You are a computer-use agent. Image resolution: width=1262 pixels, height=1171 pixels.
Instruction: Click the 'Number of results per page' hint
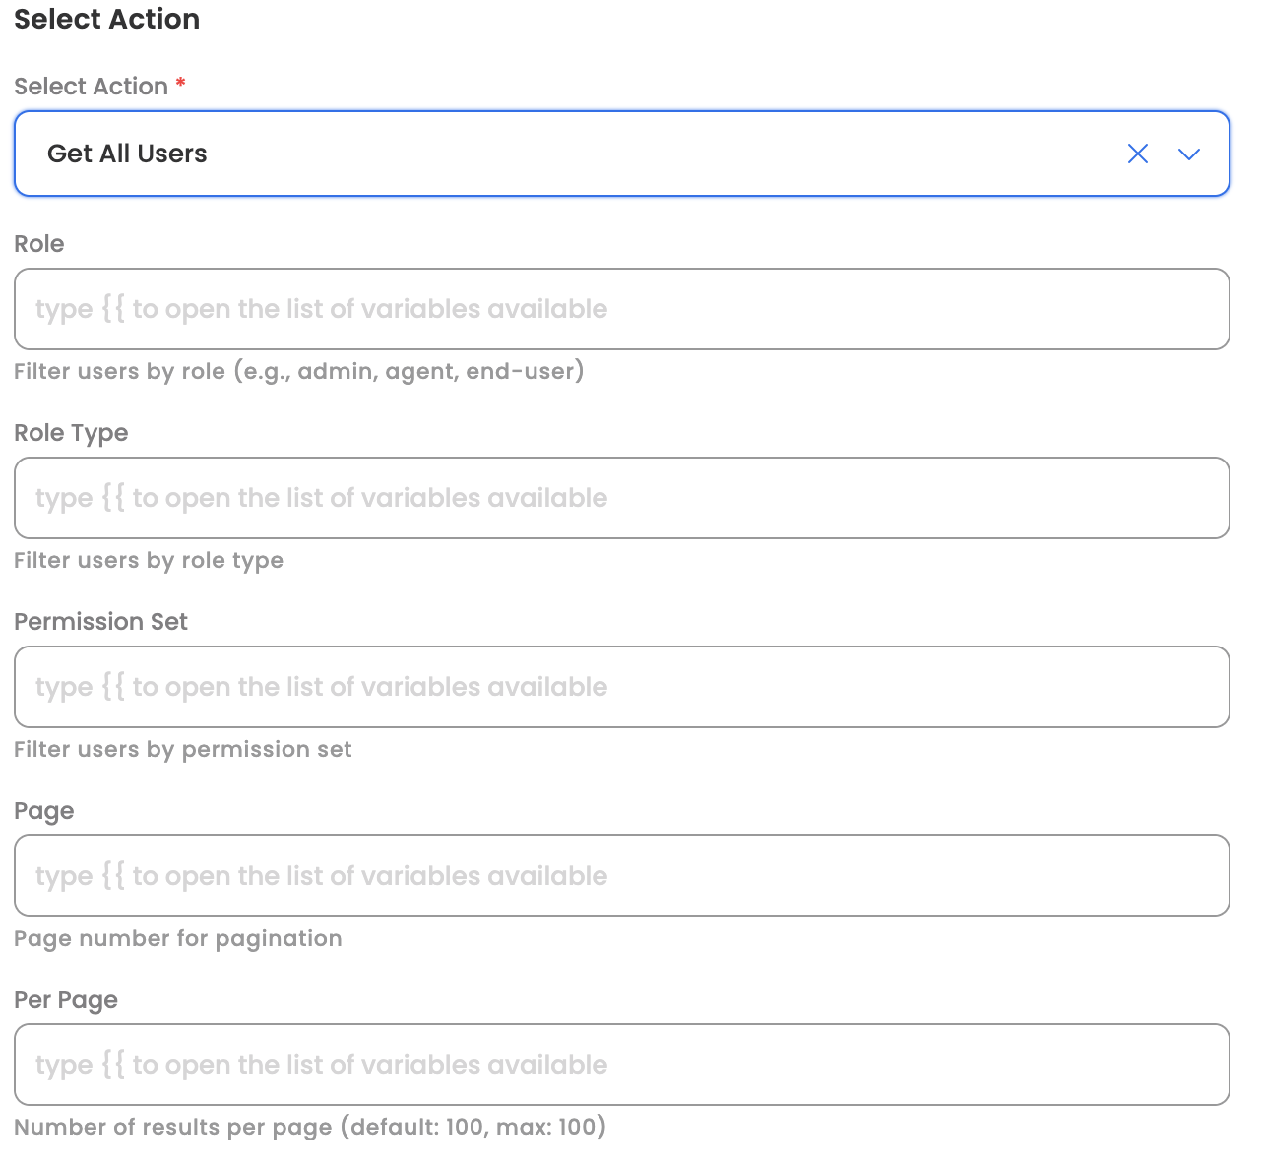310,1127
